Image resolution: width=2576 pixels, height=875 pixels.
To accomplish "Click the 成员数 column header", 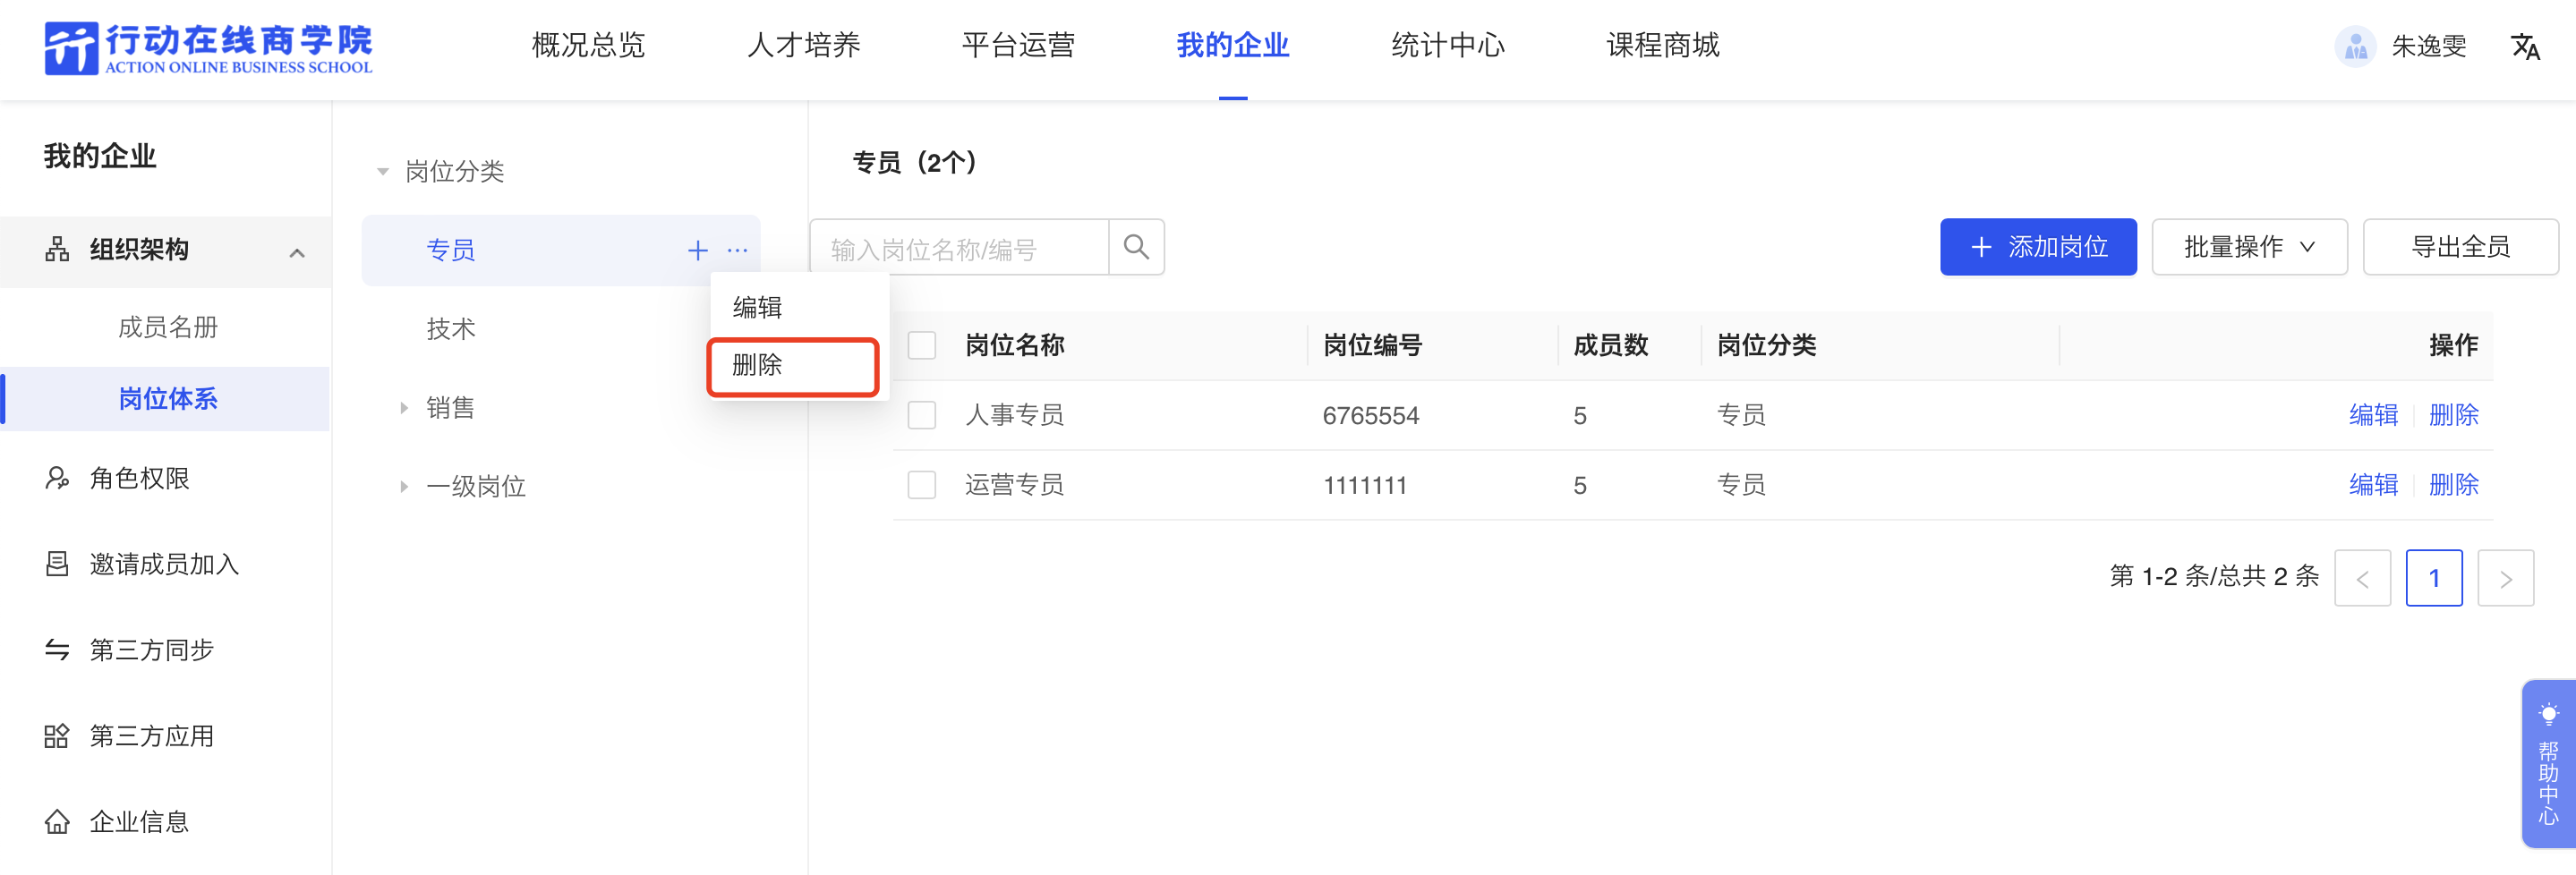I will (1610, 345).
